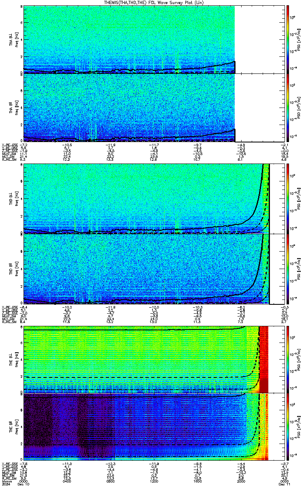Click the PSD color bar beside THD B-perpendicular panel

288,198
